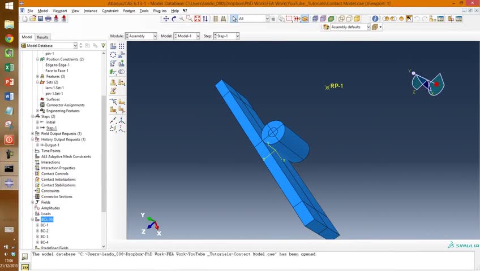Toggle the highlighted select-from-exterior option

coord(305,19)
